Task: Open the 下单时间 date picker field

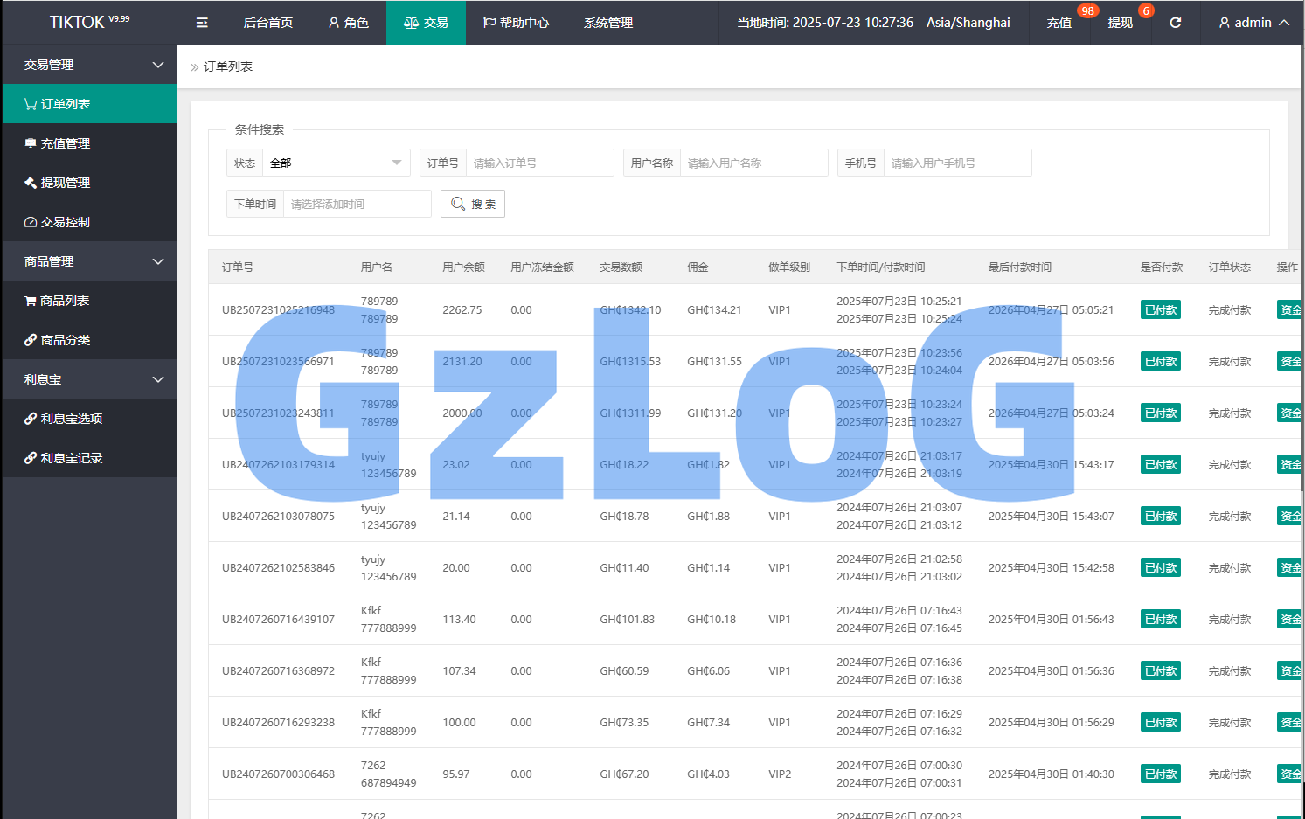Action: (357, 204)
